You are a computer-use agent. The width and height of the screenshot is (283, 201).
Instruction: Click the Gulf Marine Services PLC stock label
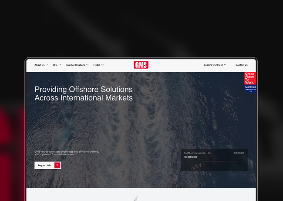coord(197,153)
